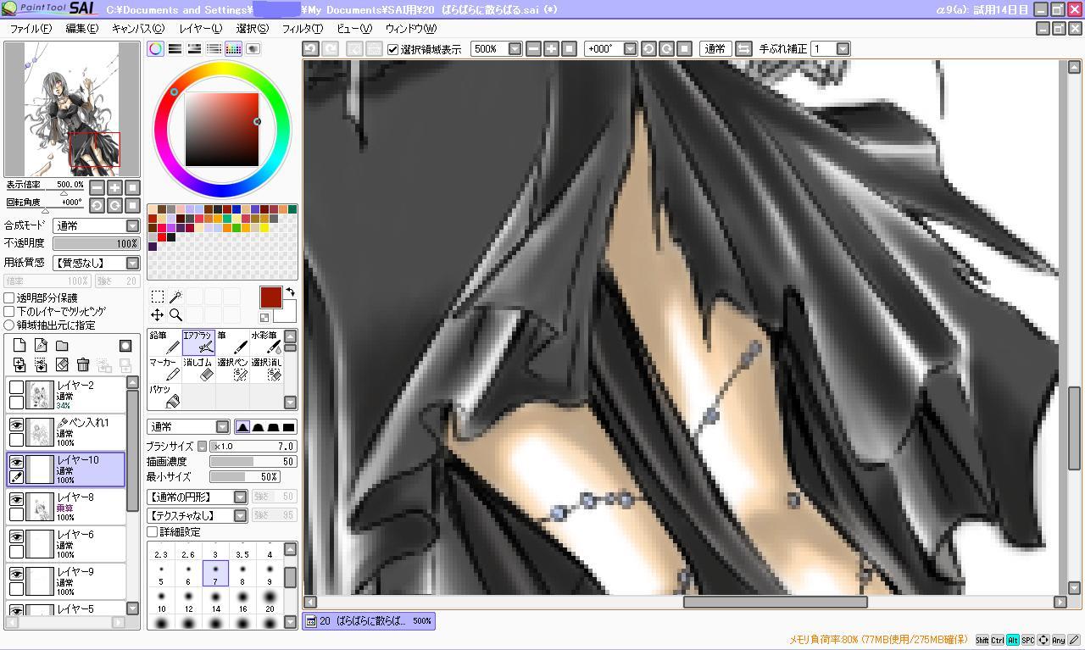Hide the ペン入れ1 layer
The image size is (1085, 650).
16,425
